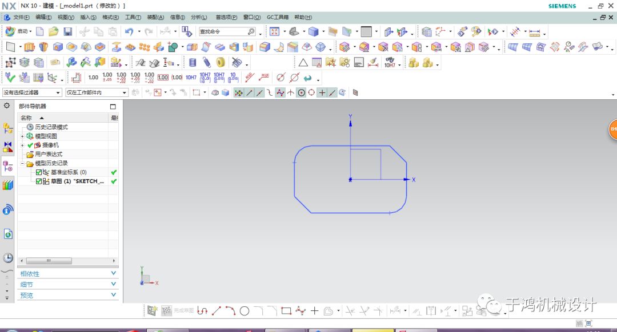Select 历史记录模式 in the navigator
Image resolution: width=617 pixels, height=332 pixels.
(x=51, y=127)
